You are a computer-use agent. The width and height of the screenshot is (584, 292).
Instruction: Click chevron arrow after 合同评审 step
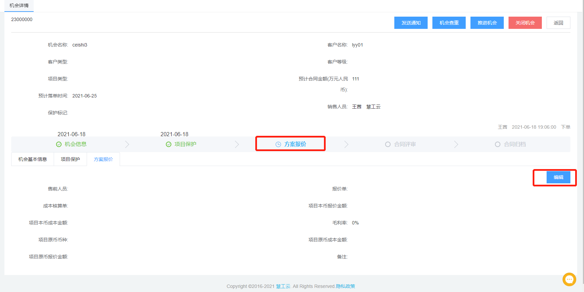click(x=456, y=144)
